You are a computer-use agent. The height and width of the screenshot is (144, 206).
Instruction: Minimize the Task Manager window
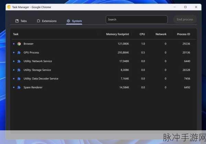(175, 7)
